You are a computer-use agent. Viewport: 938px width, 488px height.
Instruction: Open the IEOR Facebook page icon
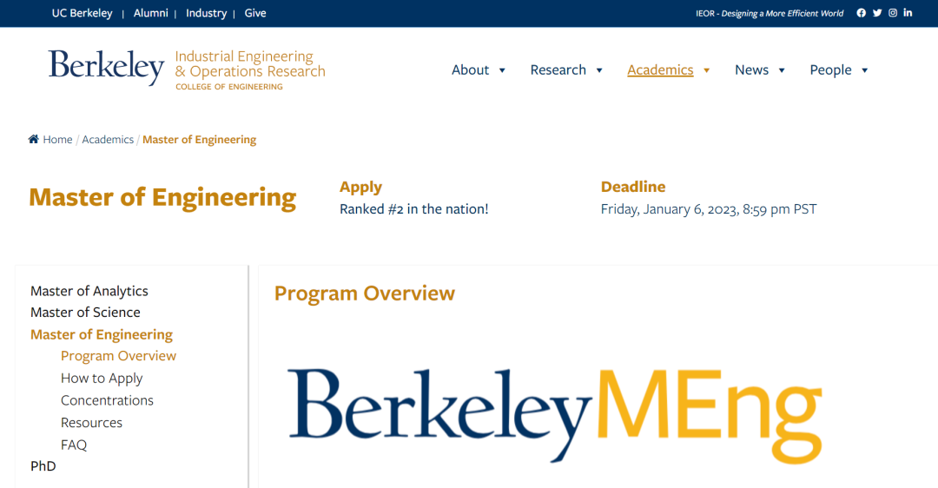click(862, 13)
